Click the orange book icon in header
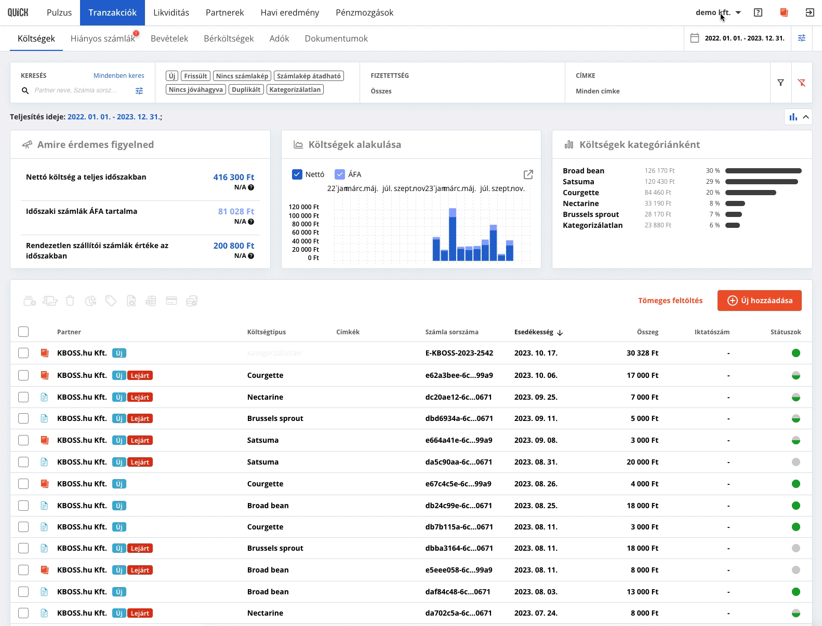This screenshot has width=822, height=626. [784, 12]
